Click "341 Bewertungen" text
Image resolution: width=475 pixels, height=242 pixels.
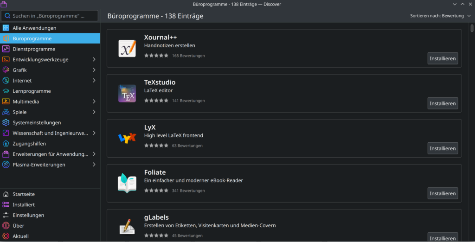pyautogui.click(x=188, y=191)
